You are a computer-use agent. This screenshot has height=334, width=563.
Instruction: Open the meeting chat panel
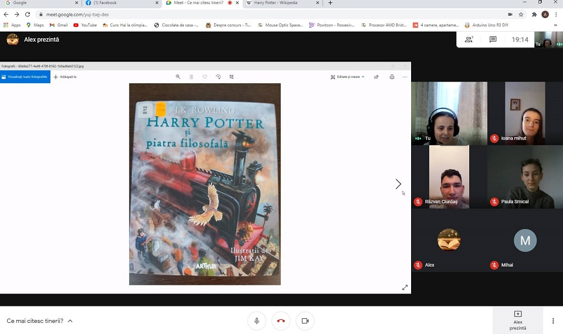493,39
